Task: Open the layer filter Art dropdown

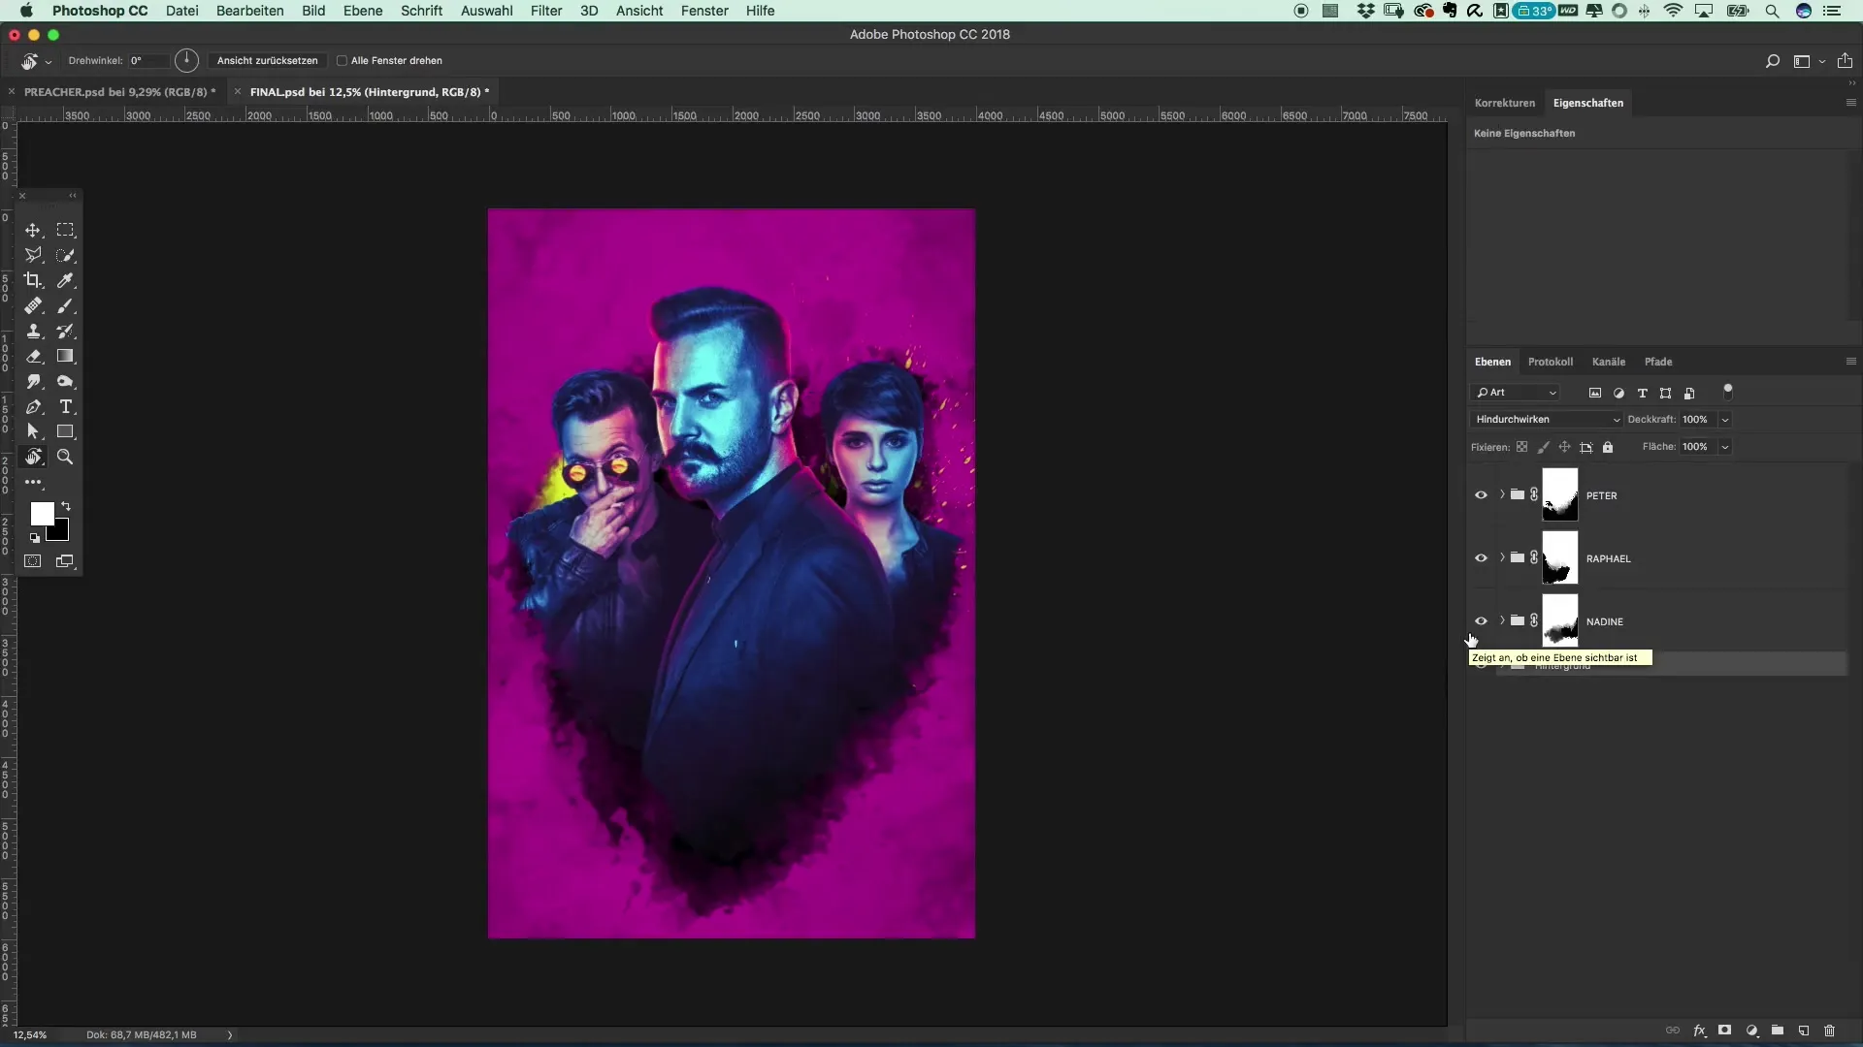Action: coord(1516,393)
